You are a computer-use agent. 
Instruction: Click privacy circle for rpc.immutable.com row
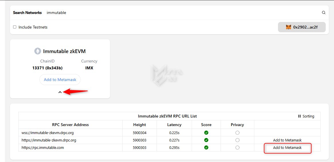click(x=237, y=147)
